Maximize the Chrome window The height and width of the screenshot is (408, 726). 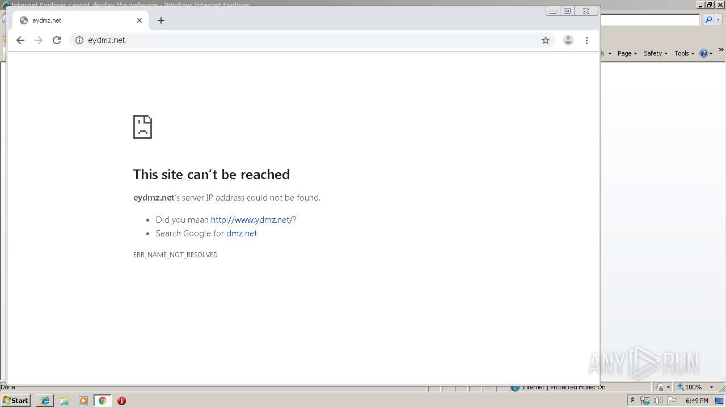pos(567,11)
